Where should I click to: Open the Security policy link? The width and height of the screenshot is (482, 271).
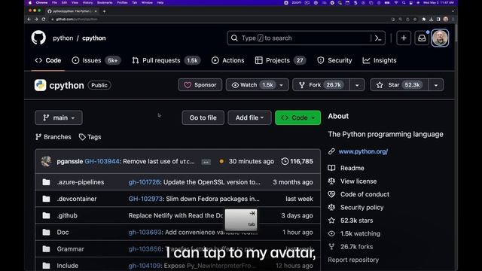click(361, 208)
